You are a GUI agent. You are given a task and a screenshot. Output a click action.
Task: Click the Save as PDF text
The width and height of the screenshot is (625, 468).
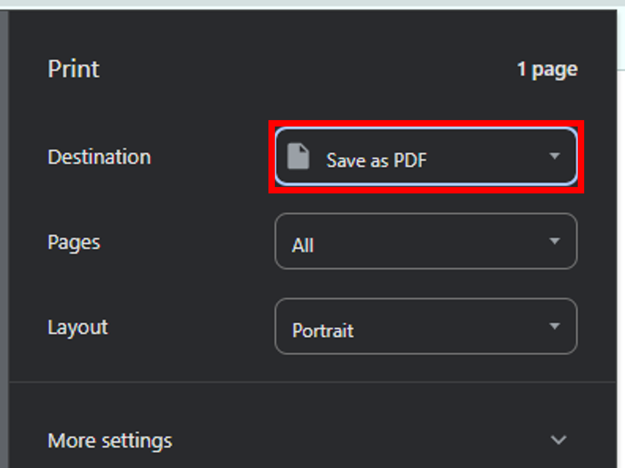376,160
